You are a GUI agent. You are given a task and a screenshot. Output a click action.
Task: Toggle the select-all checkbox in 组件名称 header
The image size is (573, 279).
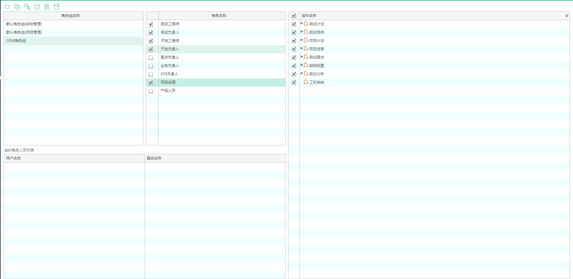coord(294,16)
